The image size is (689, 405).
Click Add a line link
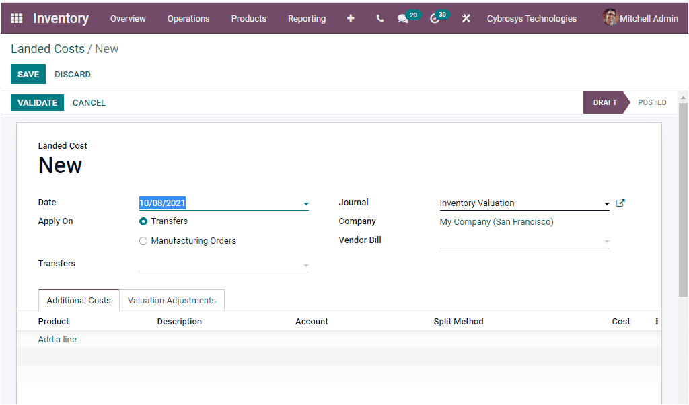click(57, 339)
